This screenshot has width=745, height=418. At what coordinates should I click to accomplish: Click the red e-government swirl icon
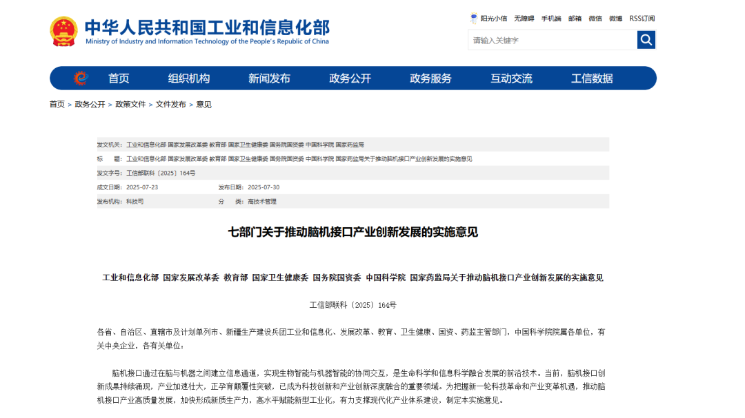pyautogui.click(x=81, y=78)
